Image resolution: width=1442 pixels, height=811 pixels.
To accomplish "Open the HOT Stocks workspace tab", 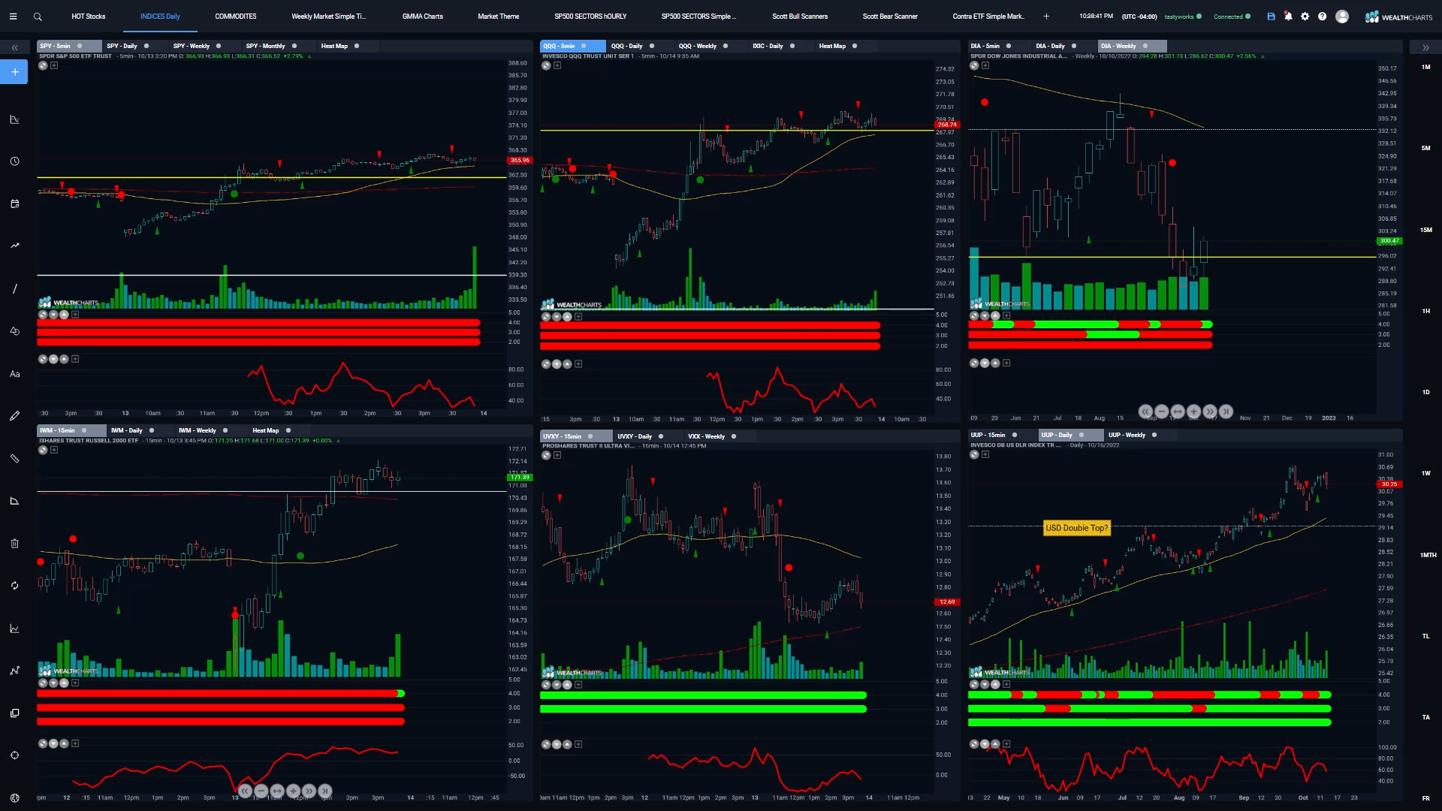I will pyautogui.click(x=89, y=17).
